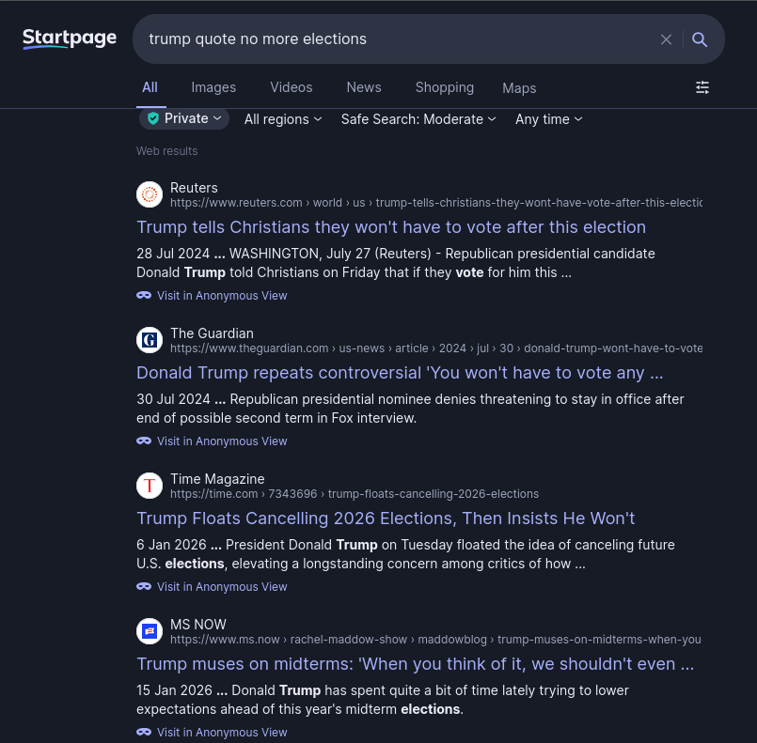Image resolution: width=757 pixels, height=743 pixels.
Task: Click the Time Magazine favicon icon
Action: pyautogui.click(x=150, y=486)
